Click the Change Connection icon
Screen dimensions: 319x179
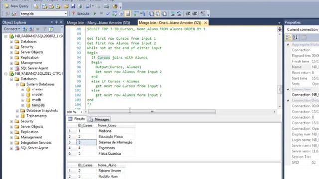tap(14, 14)
